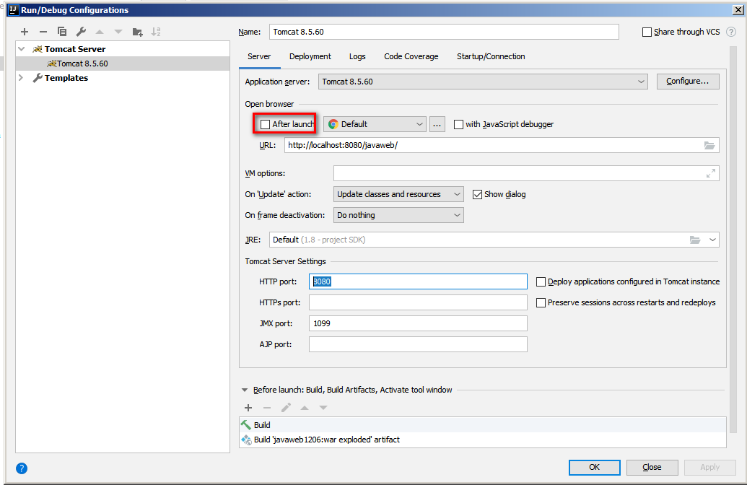
Task: Enable with JavaScript debugger option
Action: (458, 124)
